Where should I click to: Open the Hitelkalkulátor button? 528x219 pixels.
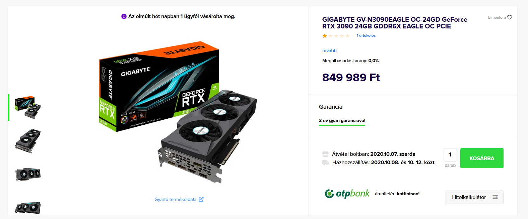[x=474, y=197]
